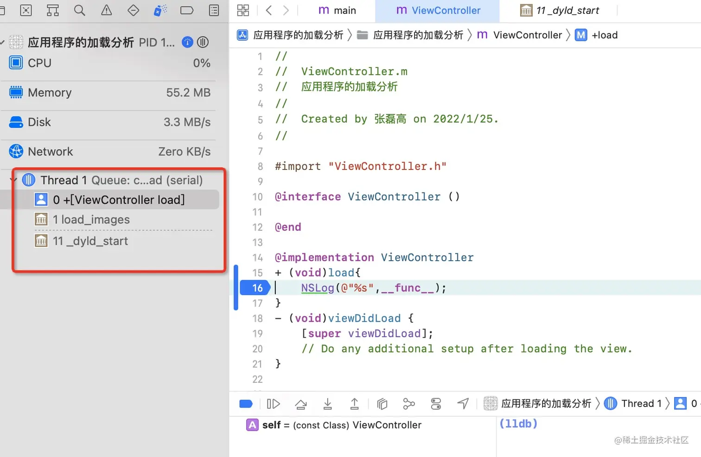
Task: Choose stack frame 0 in the debug bar
Action: [x=687, y=403]
